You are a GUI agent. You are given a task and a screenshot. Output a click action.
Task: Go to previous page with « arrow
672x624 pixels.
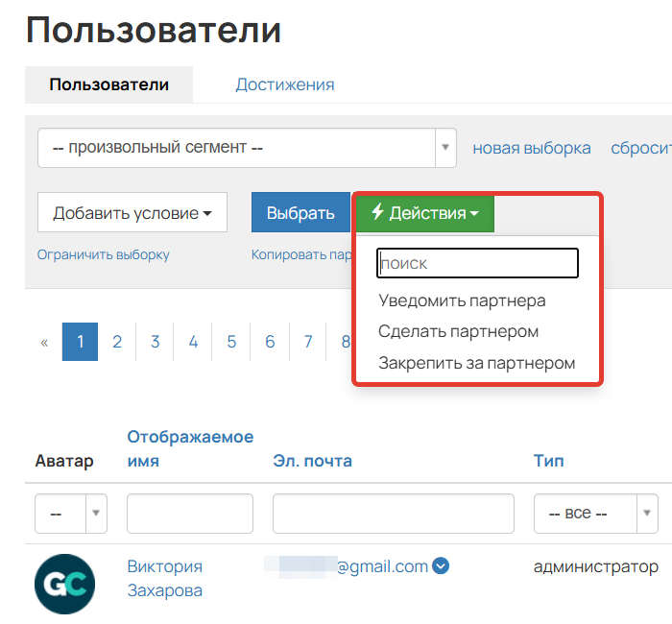click(x=44, y=342)
